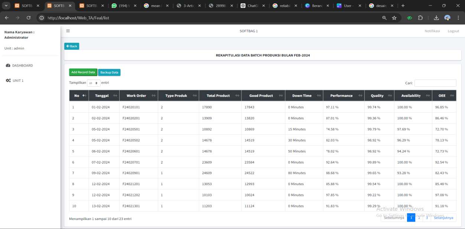Open the browser extensions puzzle icon
This screenshot has height=229, width=465.
pos(420,18)
